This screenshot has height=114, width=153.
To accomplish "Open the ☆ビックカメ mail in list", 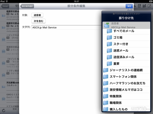I will click(10, 39).
